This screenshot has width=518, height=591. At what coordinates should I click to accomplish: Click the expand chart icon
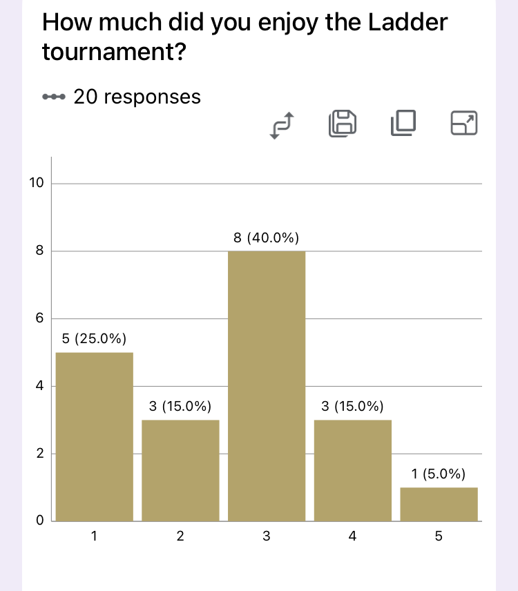[464, 123]
